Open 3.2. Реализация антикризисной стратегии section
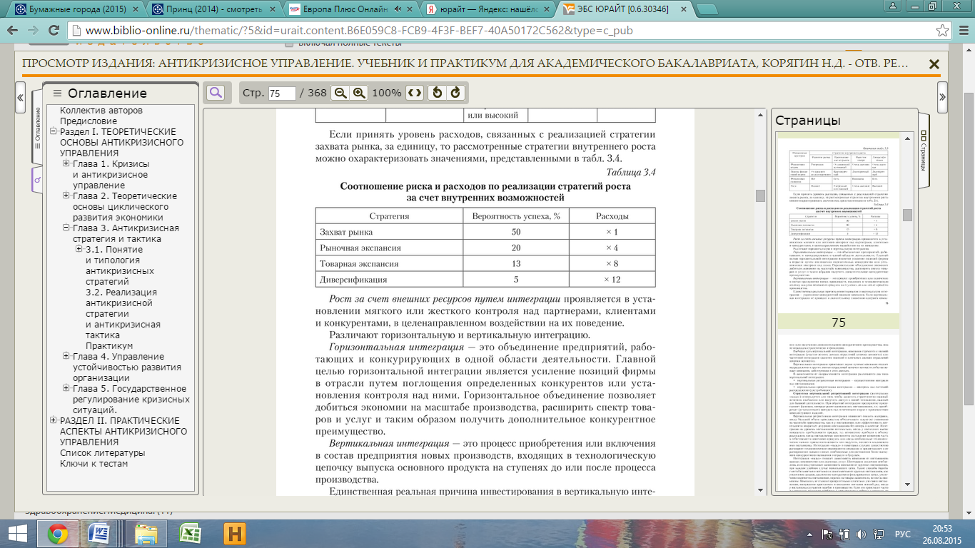 [121, 314]
